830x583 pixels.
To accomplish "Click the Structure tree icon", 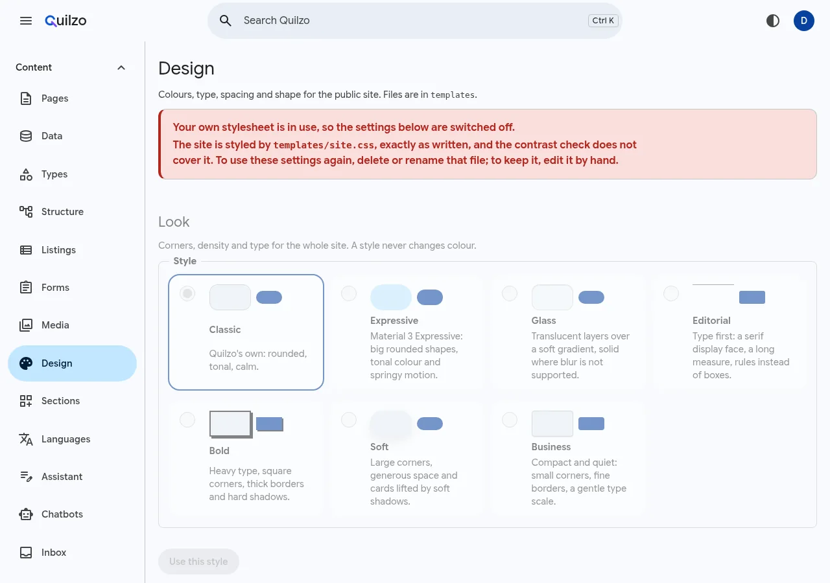I will [26, 212].
